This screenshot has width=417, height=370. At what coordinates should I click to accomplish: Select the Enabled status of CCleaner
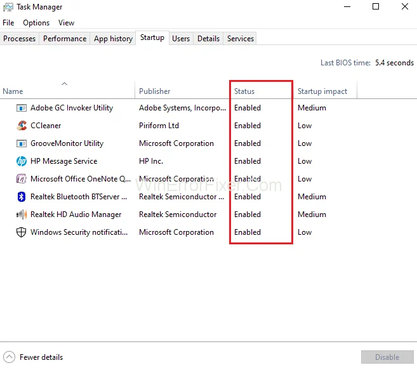[248, 126]
